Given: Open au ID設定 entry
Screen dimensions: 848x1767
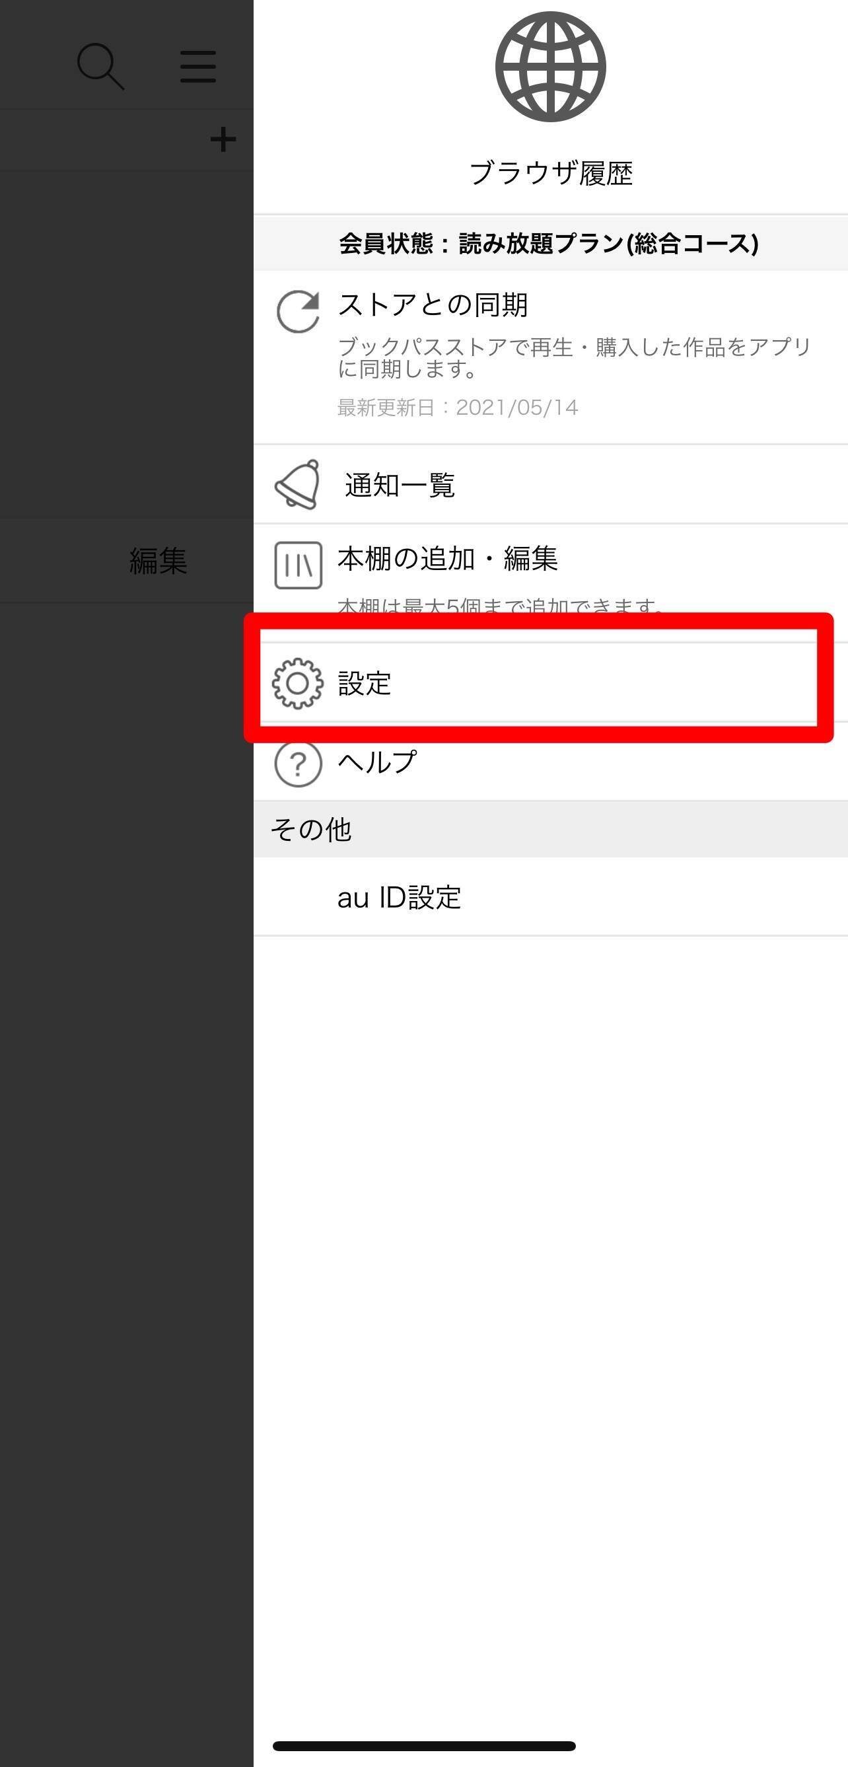Looking at the screenshot, I should click(x=551, y=897).
